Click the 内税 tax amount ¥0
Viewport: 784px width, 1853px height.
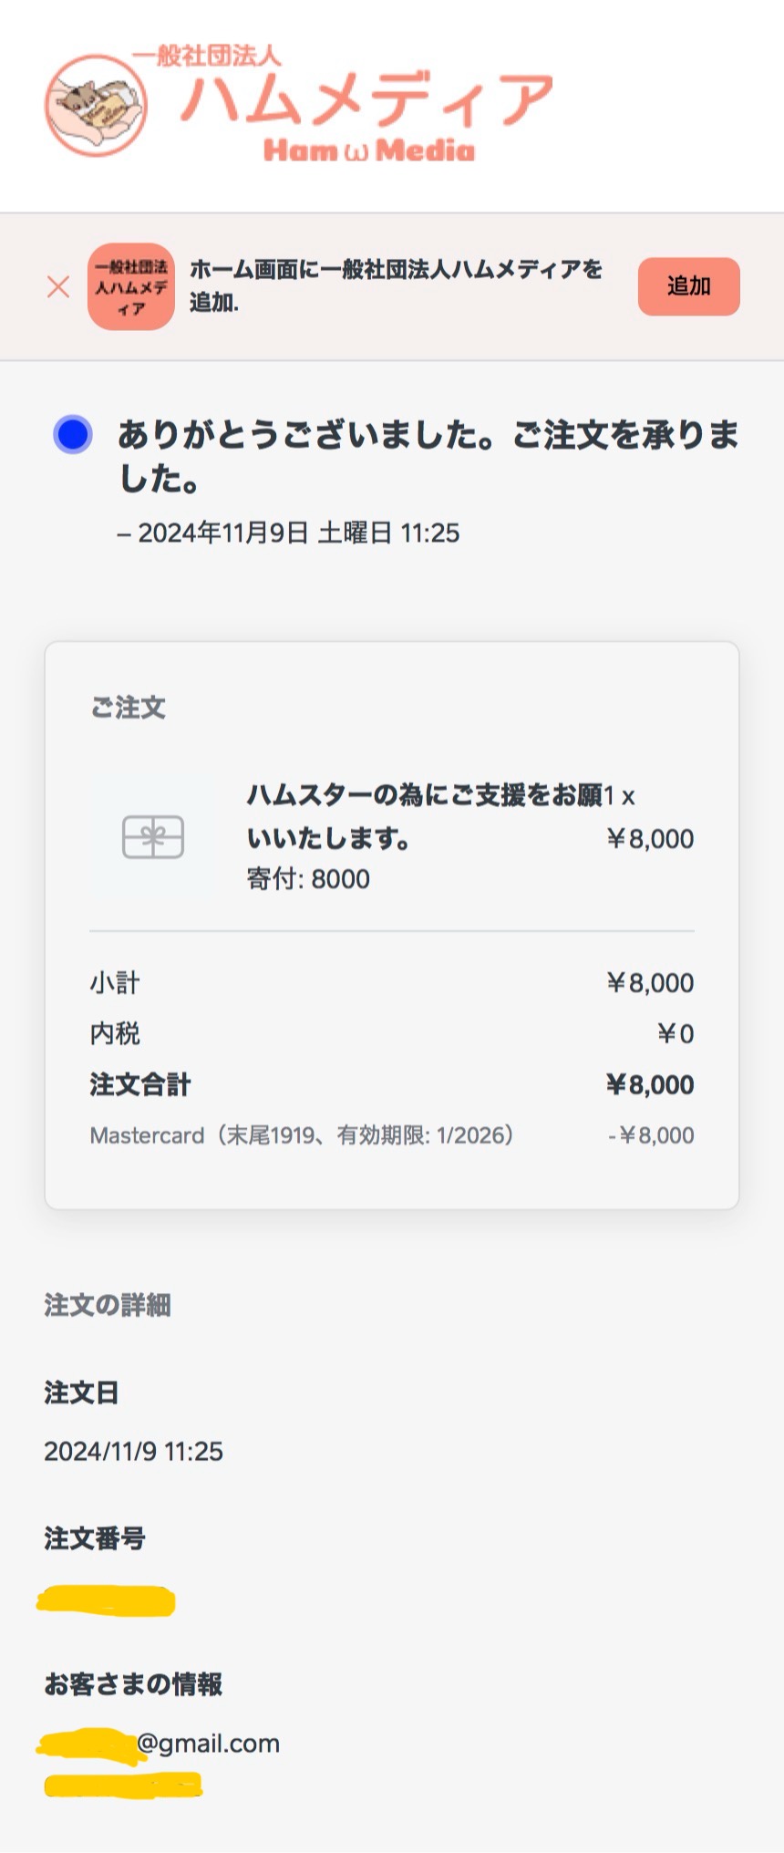point(676,1034)
